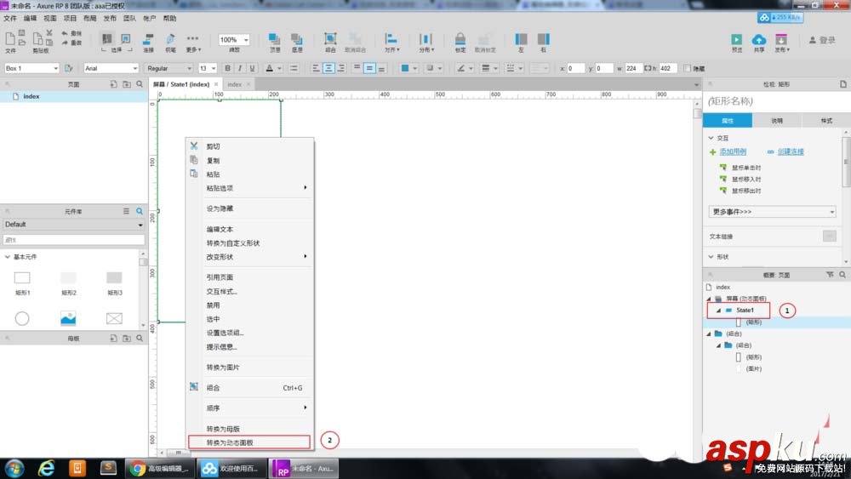Screen dimensions: 851x479
Task: Align text right
Action: (341, 68)
